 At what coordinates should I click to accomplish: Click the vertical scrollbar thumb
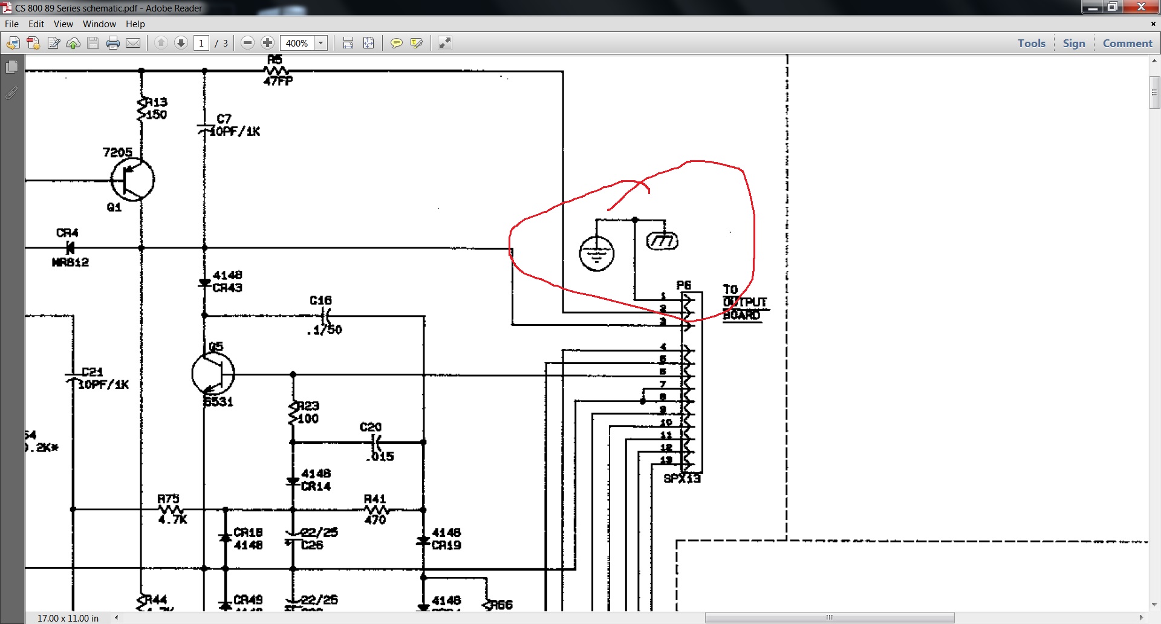pos(1154,93)
